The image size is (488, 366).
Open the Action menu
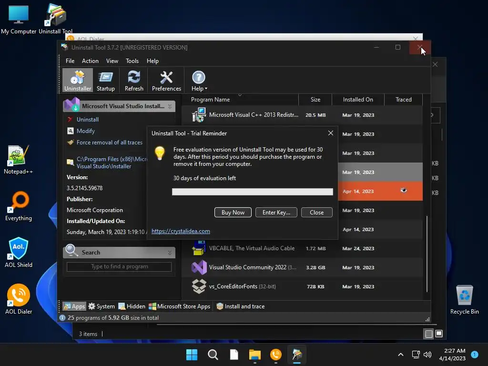point(90,61)
